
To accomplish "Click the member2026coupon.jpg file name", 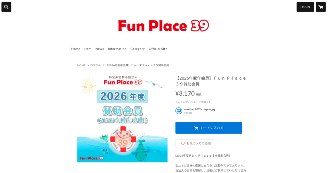I will click(200, 109).
